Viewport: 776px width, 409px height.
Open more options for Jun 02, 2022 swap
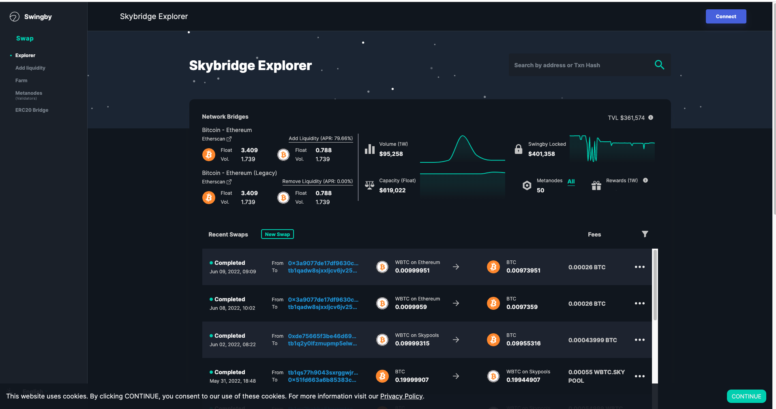640,340
